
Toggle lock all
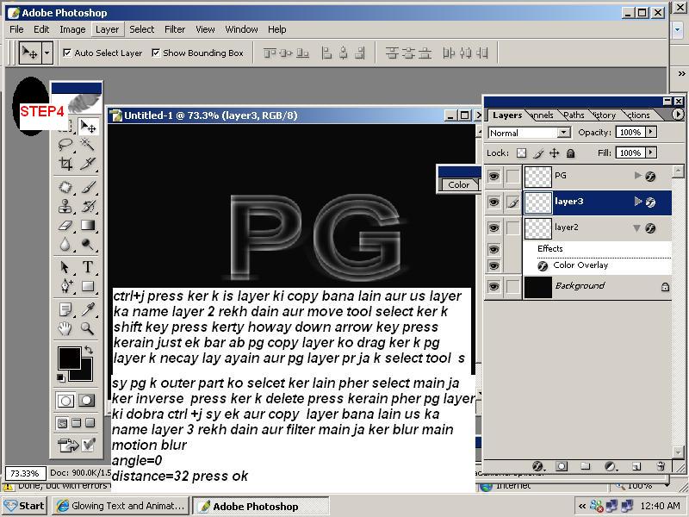[570, 153]
